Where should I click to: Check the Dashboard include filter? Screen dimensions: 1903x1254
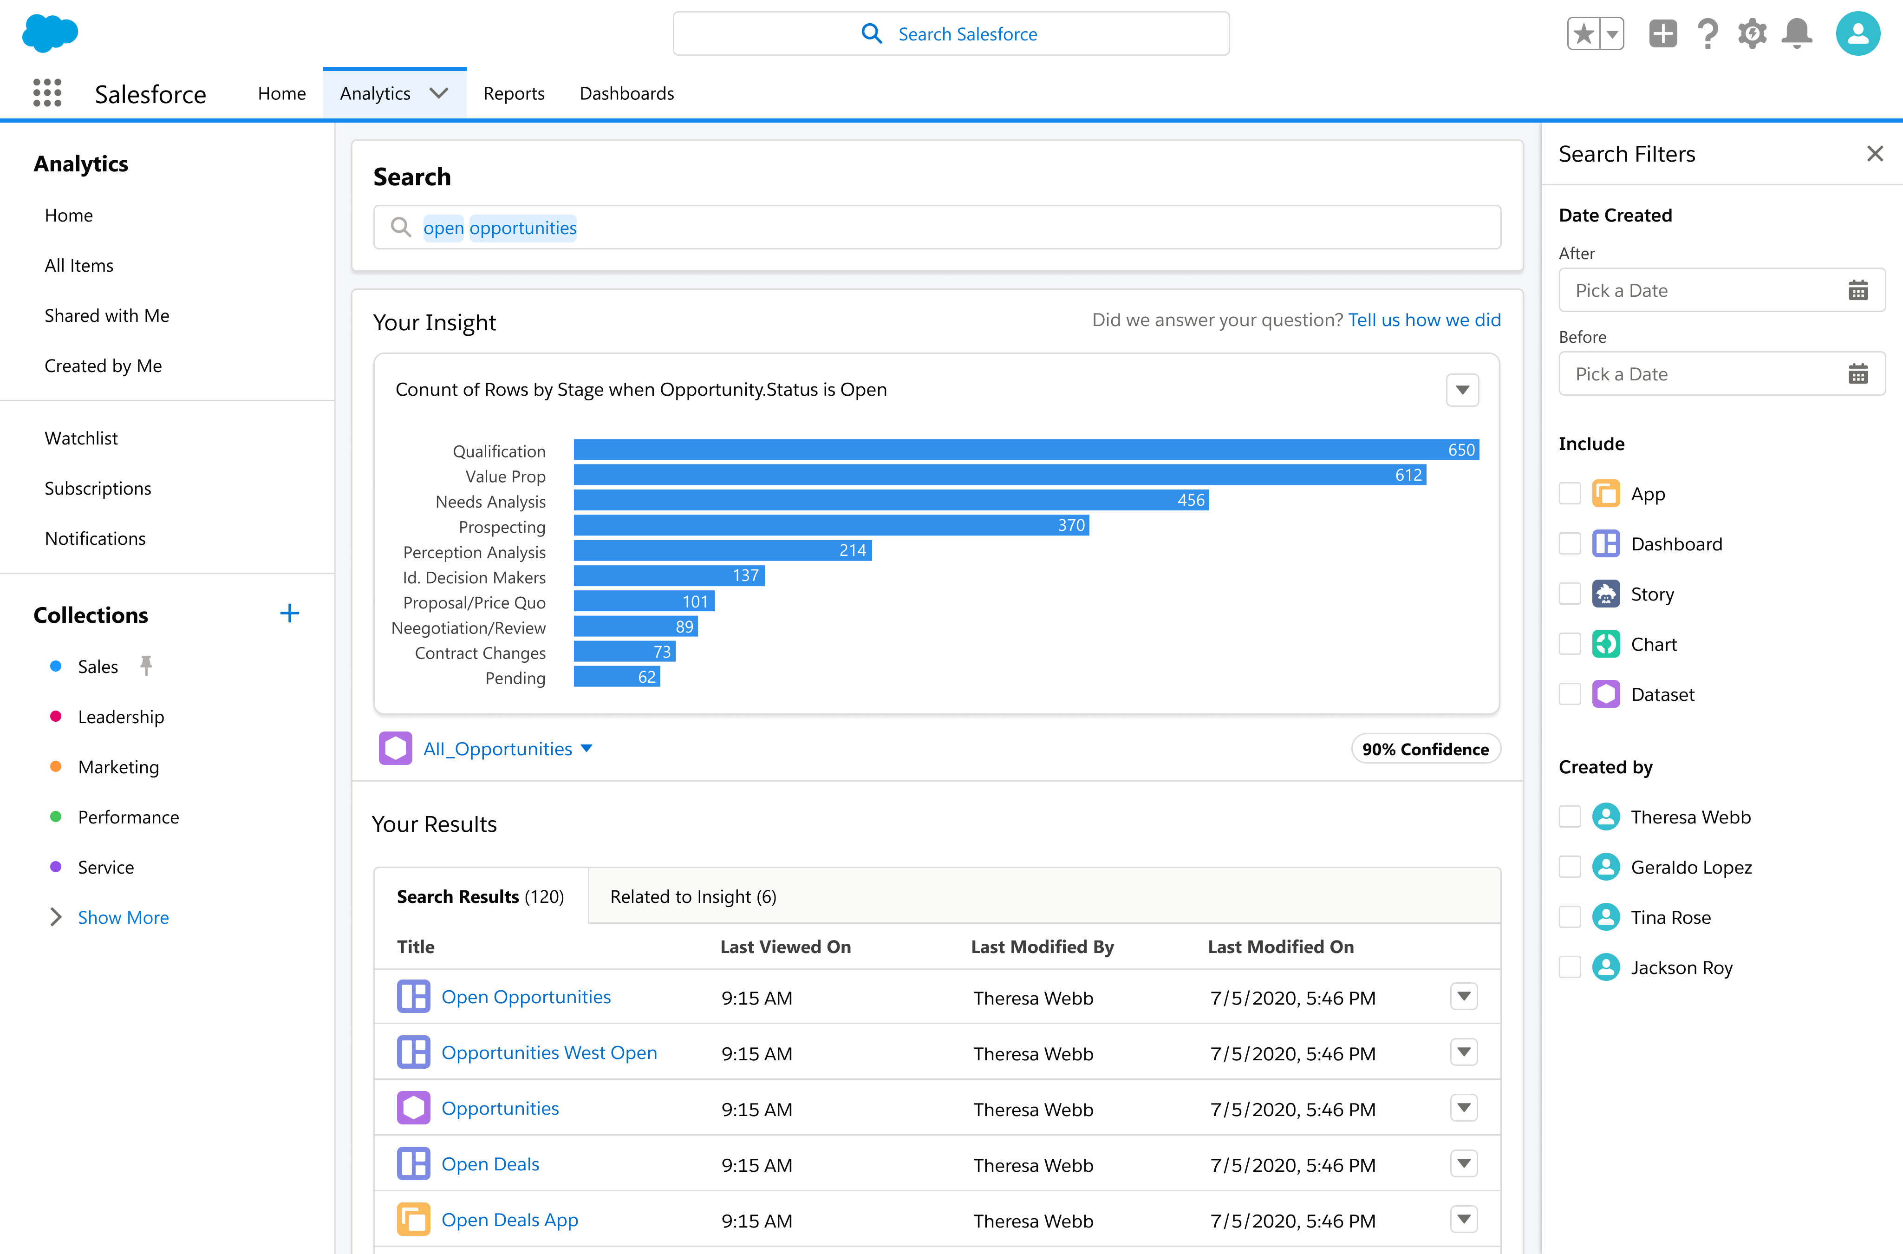click(1570, 544)
